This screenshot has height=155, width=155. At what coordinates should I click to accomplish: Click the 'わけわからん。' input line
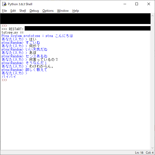tap(28, 67)
